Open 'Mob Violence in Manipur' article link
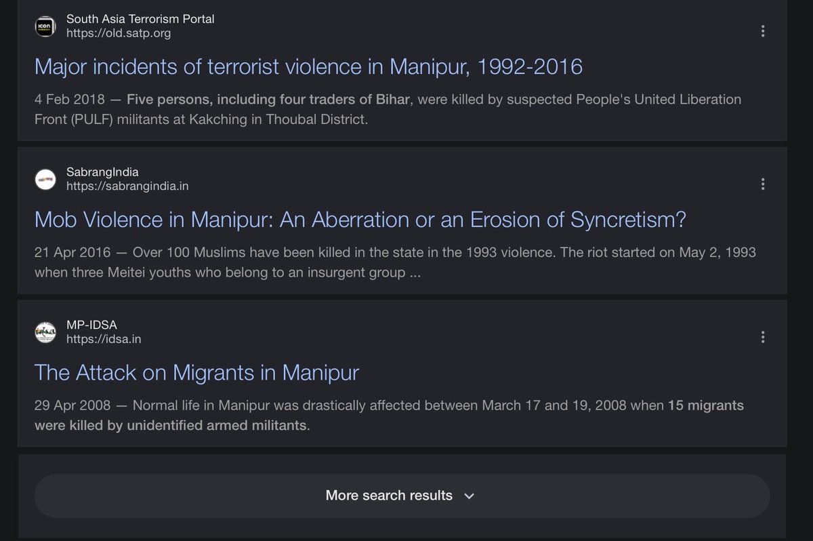This screenshot has width=813, height=541. click(360, 220)
